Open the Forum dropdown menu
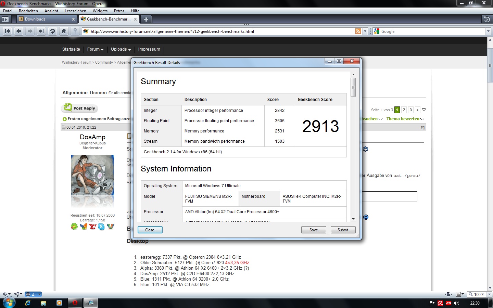Screen dimensions: 493x308 95,49
